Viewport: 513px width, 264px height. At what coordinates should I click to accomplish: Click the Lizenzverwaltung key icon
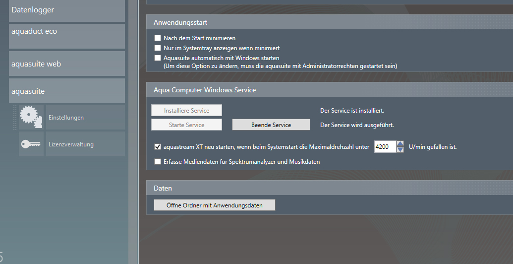(x=31, y=144)
